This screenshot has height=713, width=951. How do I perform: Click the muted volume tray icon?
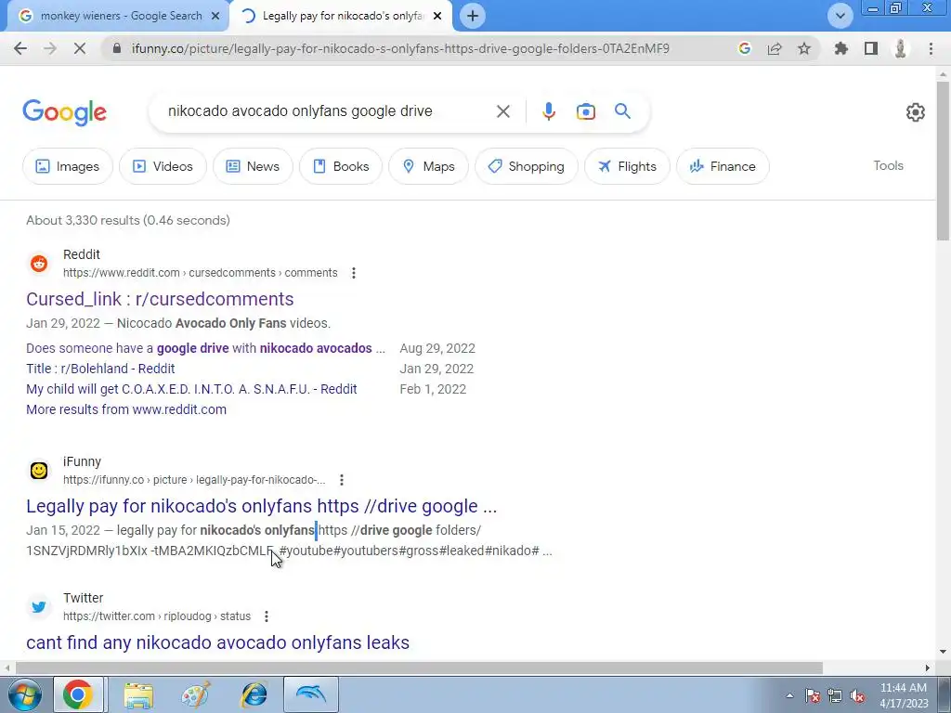click(x=857, y=696)
